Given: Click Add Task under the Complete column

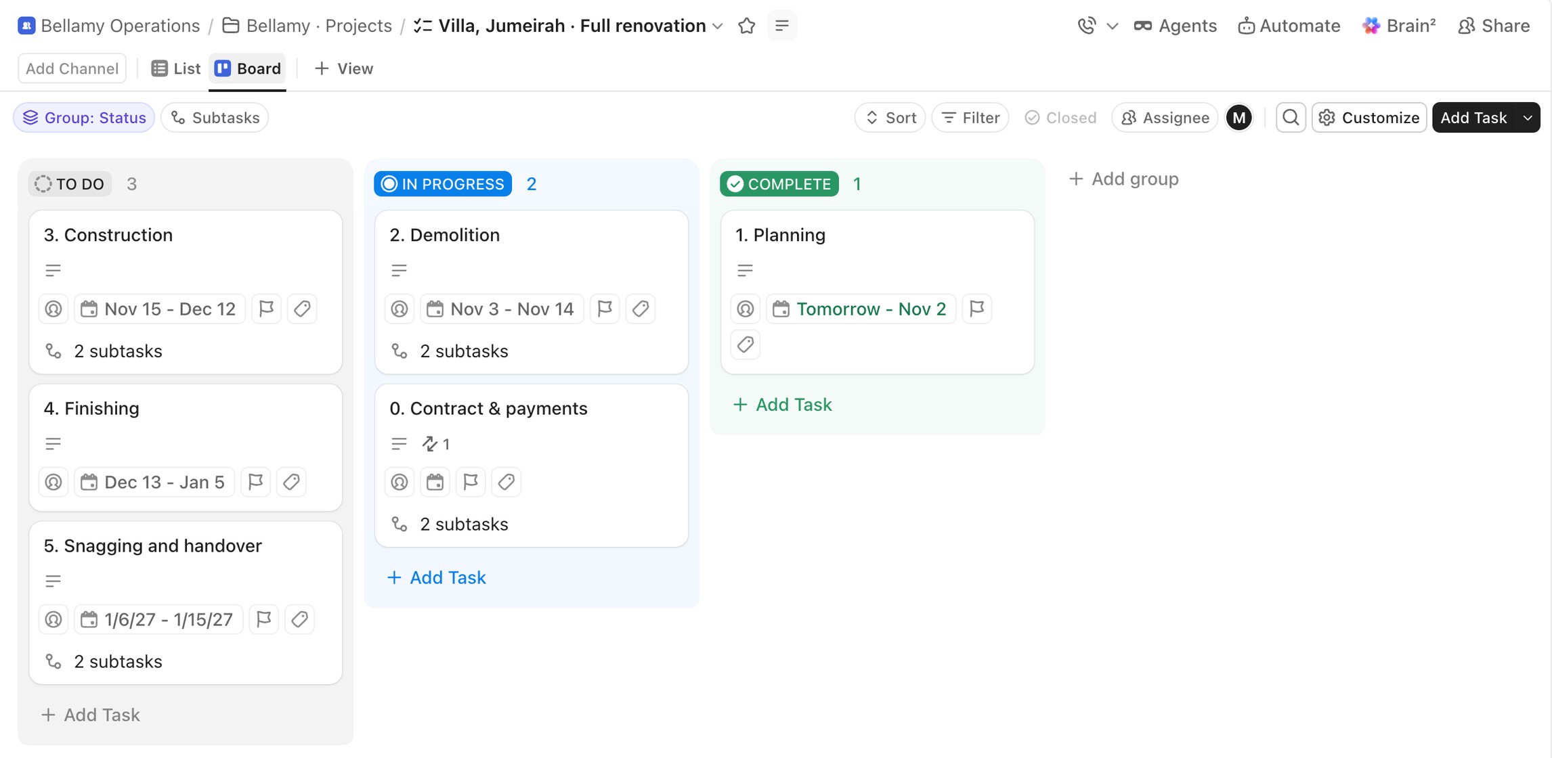Looking at the screenshot, I should point(782,405).
